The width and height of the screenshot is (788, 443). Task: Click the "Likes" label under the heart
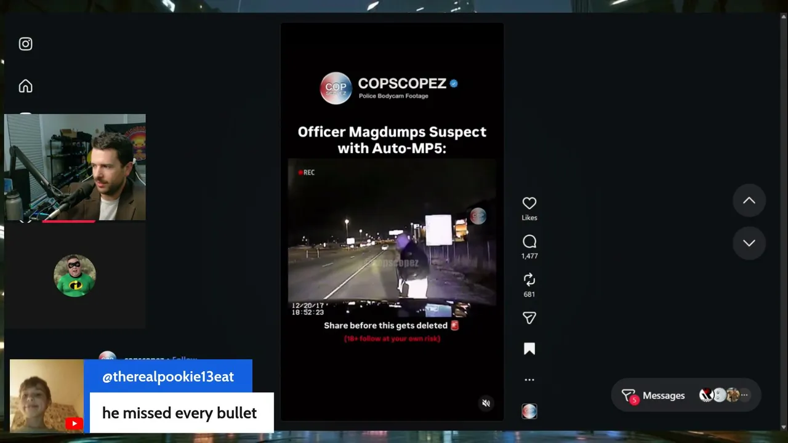click(x=529, y=218)
